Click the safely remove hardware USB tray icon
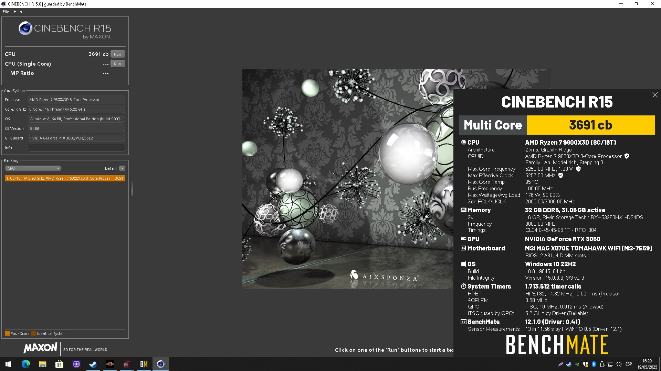Image resolution: width=661 pixels, height=371 pixels. point(602,364)
